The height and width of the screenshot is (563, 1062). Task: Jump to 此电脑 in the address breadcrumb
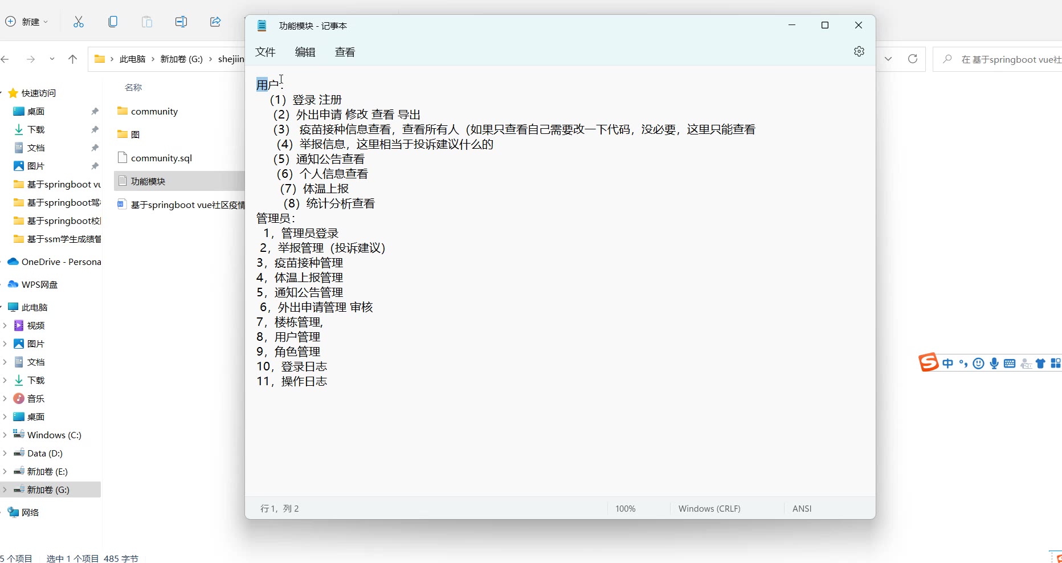tap(133, 59)
